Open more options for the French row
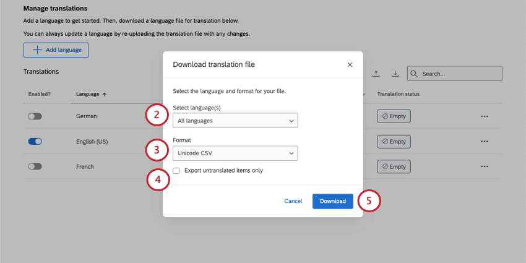 [x=485, y=166]
